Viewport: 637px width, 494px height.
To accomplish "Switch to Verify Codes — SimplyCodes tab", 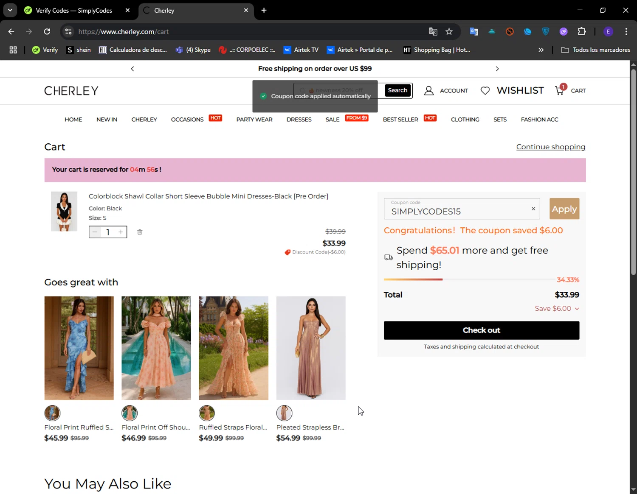I will pos(74,10).
